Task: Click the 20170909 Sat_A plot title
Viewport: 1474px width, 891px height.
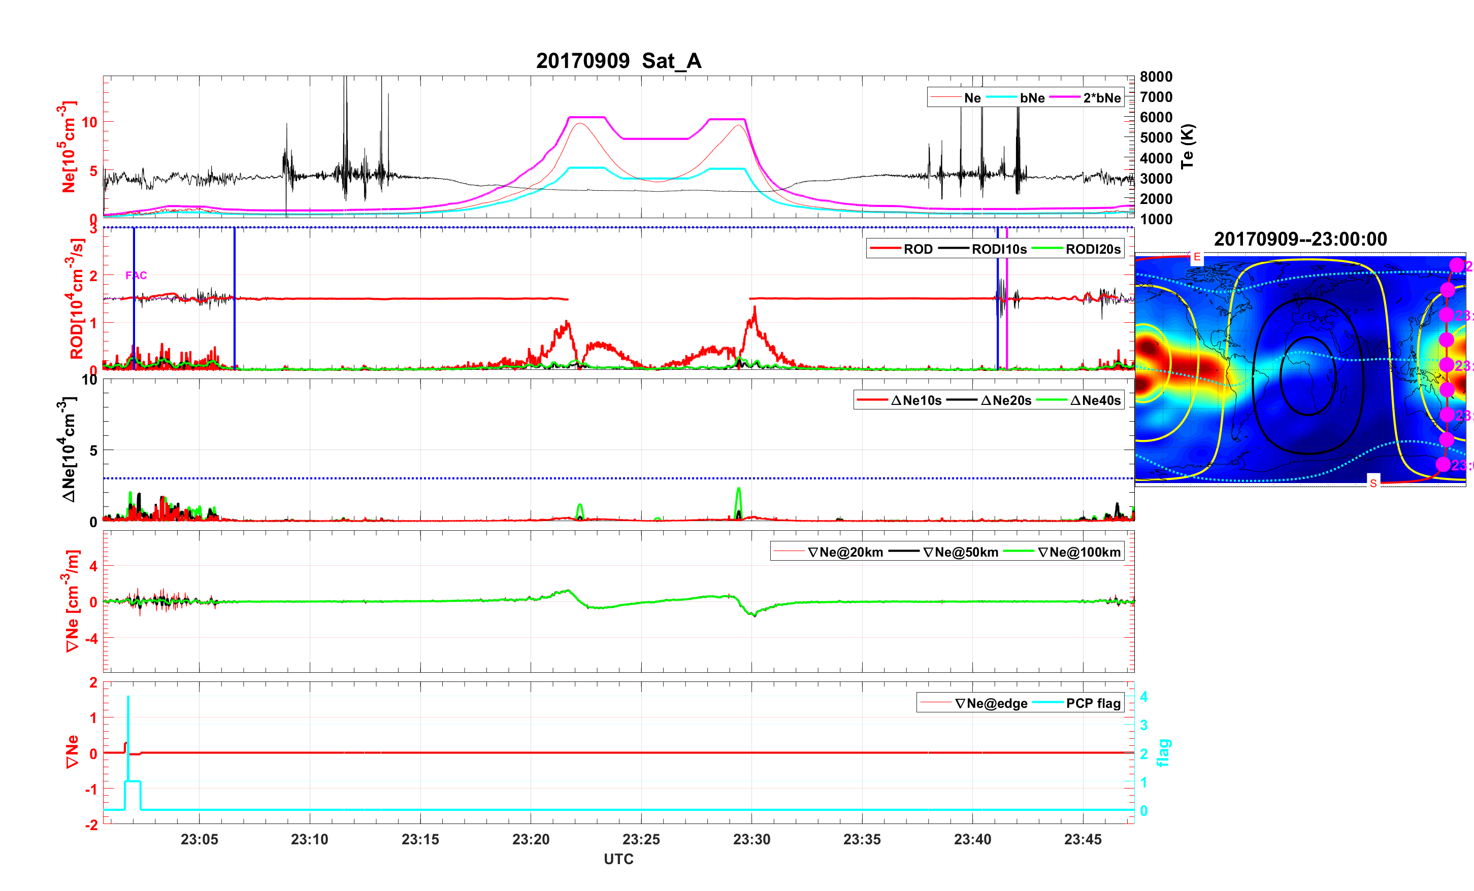Action: [x=618, y=60]
